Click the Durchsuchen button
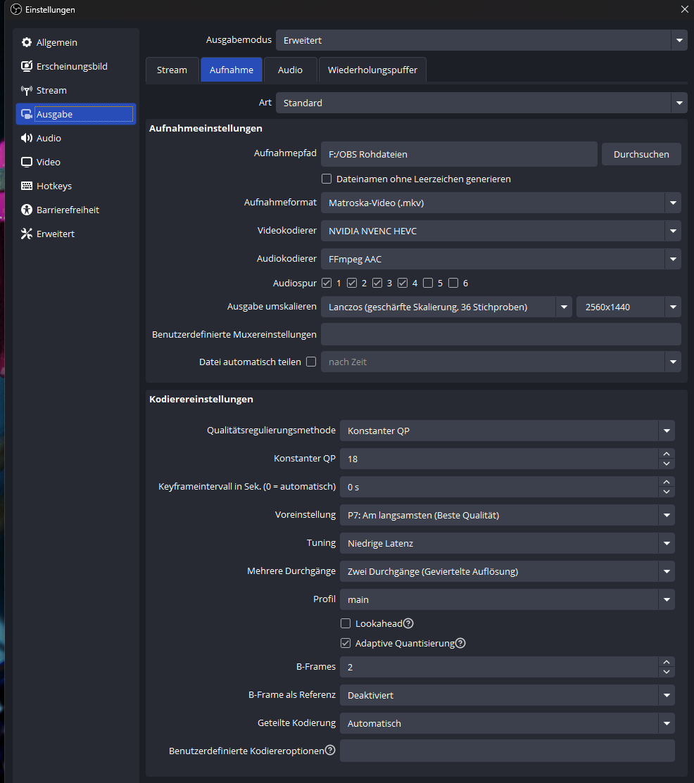The image size is (694, 783). click(641, 154)
